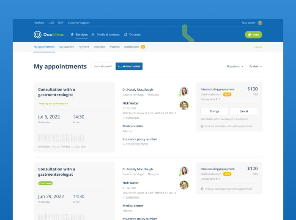
Task: Click Print out information link in first card
Action: [x=228, y=126]
